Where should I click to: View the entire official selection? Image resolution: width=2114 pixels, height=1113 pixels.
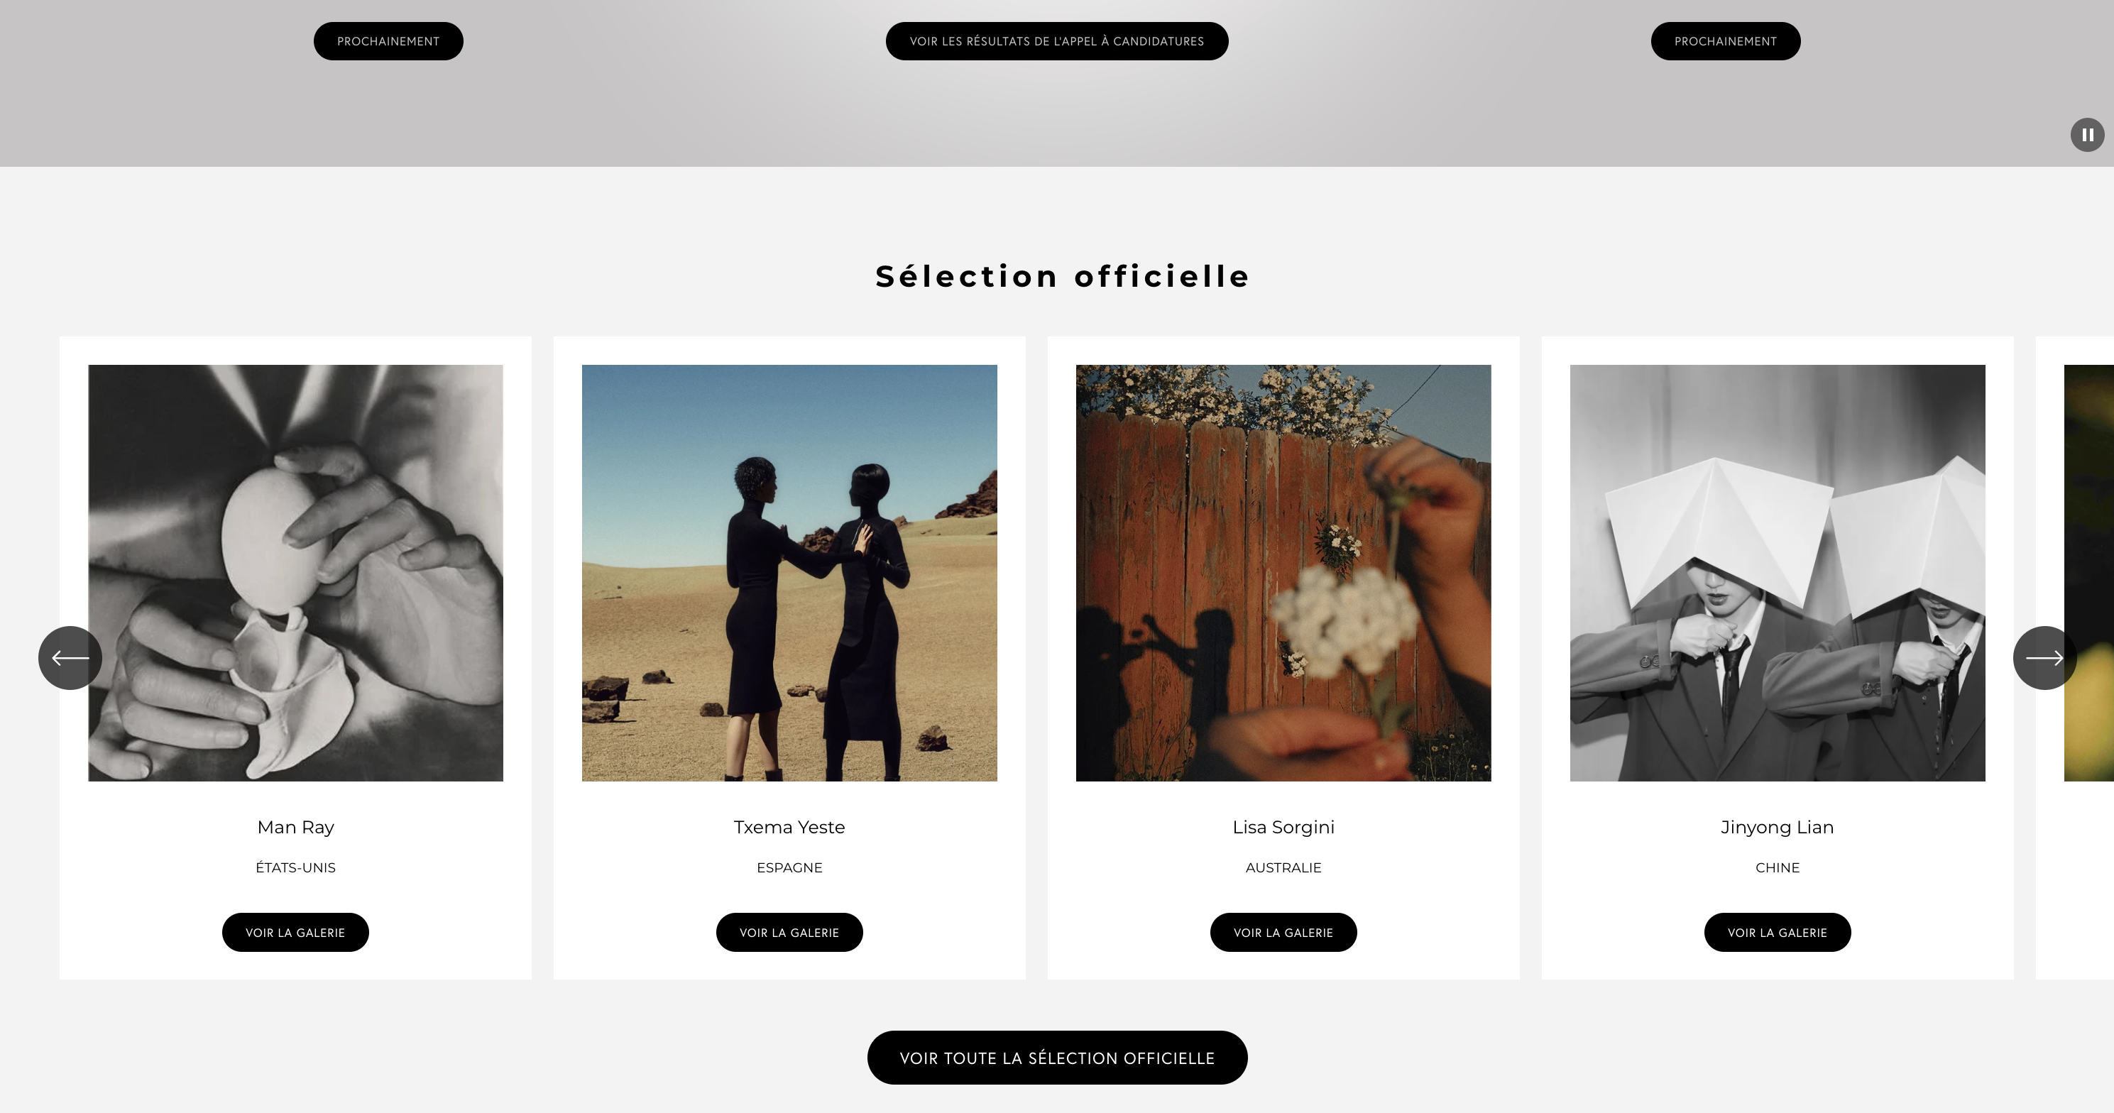(x=1057, y=1058)
